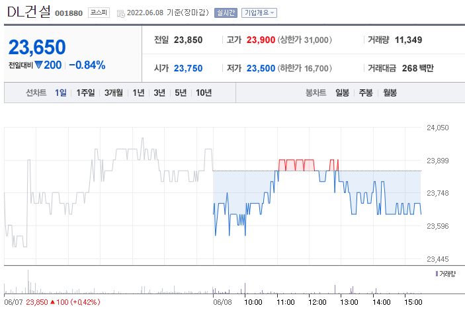Click the 선차트 label

pyautogui.click(x=36, y=93)
